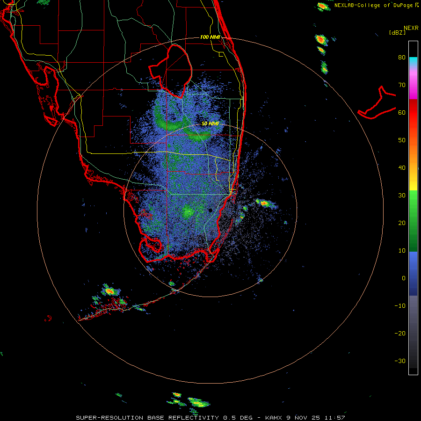Click the 0 value on the dBZ scale
The image size is (421, 421).
pyautogui.click(x=404, y=278)
